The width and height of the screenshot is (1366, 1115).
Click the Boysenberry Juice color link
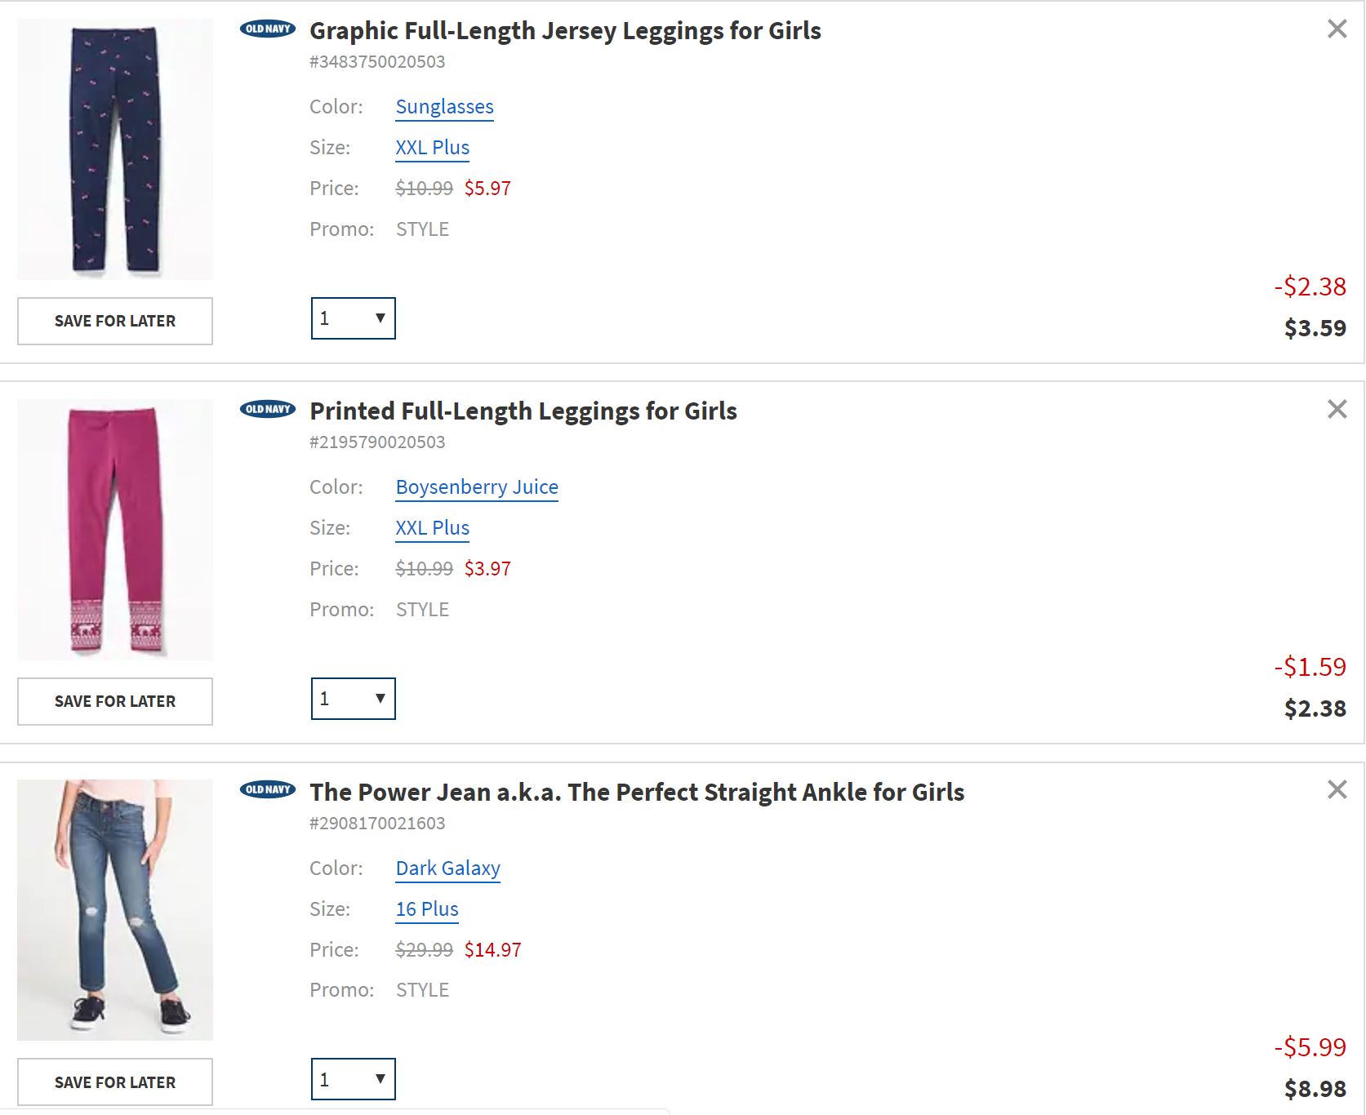coord(477,487)
